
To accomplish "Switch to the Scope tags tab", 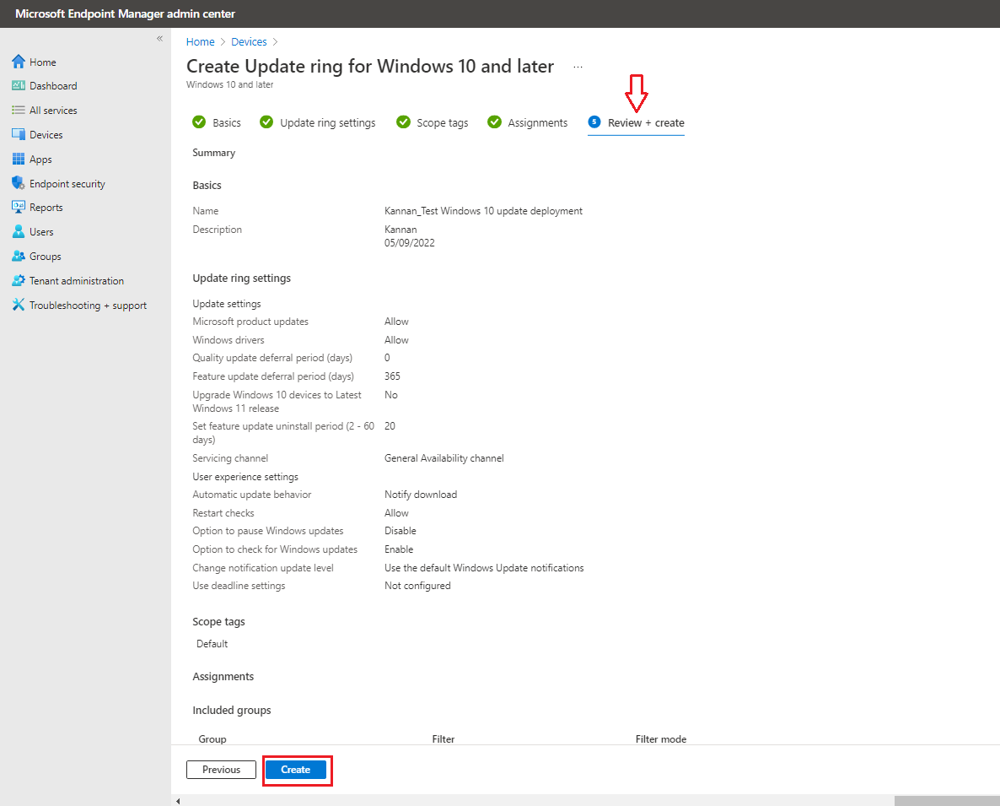I will [432, 122].
